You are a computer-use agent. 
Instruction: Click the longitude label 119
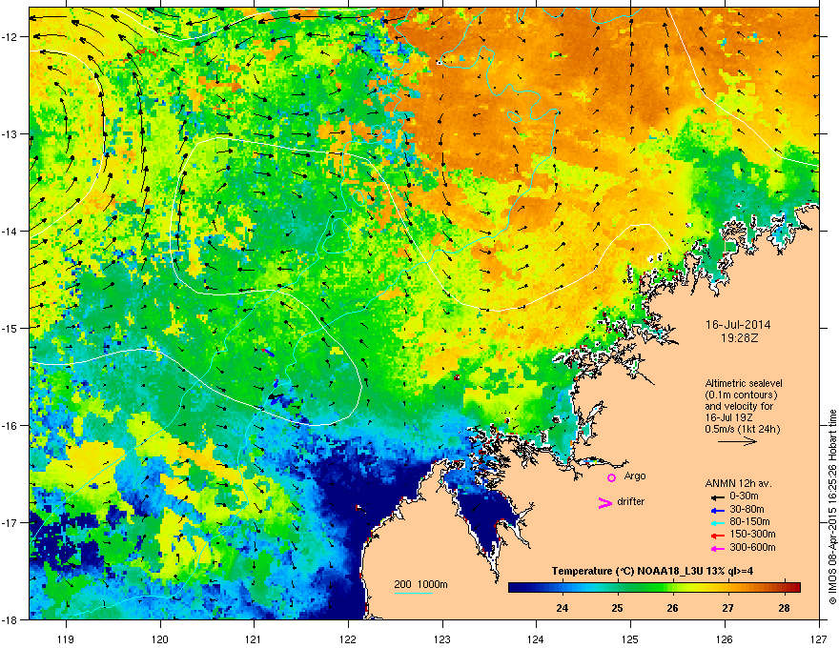pyautogui.click(x=66, y=638)
